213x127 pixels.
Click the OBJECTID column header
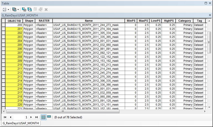point(14,21)
